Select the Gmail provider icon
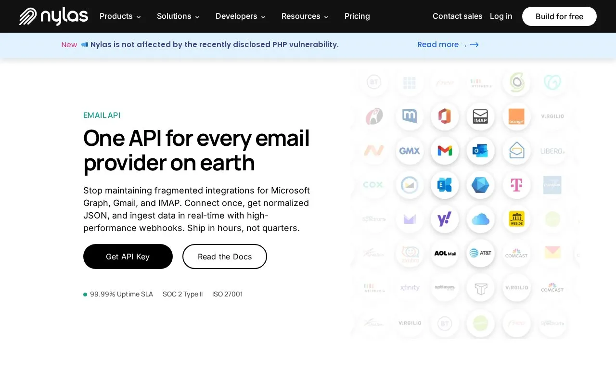The width and height of the screenshot is (616, 385). [445, 151]
